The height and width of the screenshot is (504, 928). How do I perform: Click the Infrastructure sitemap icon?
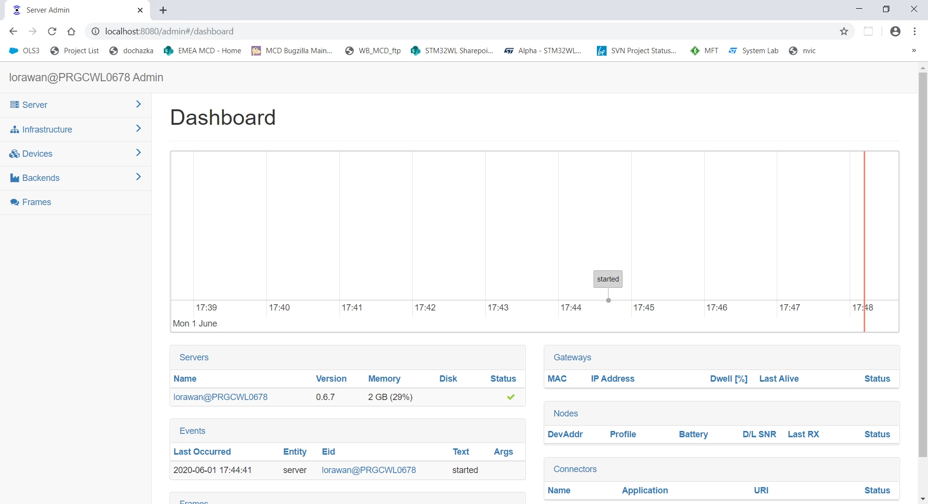14,130
